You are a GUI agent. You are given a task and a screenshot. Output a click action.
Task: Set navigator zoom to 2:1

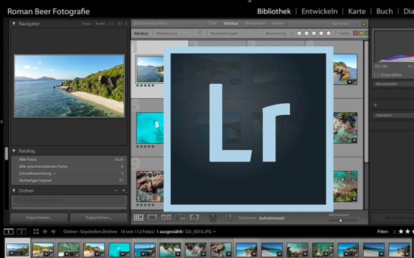[120, 23]
